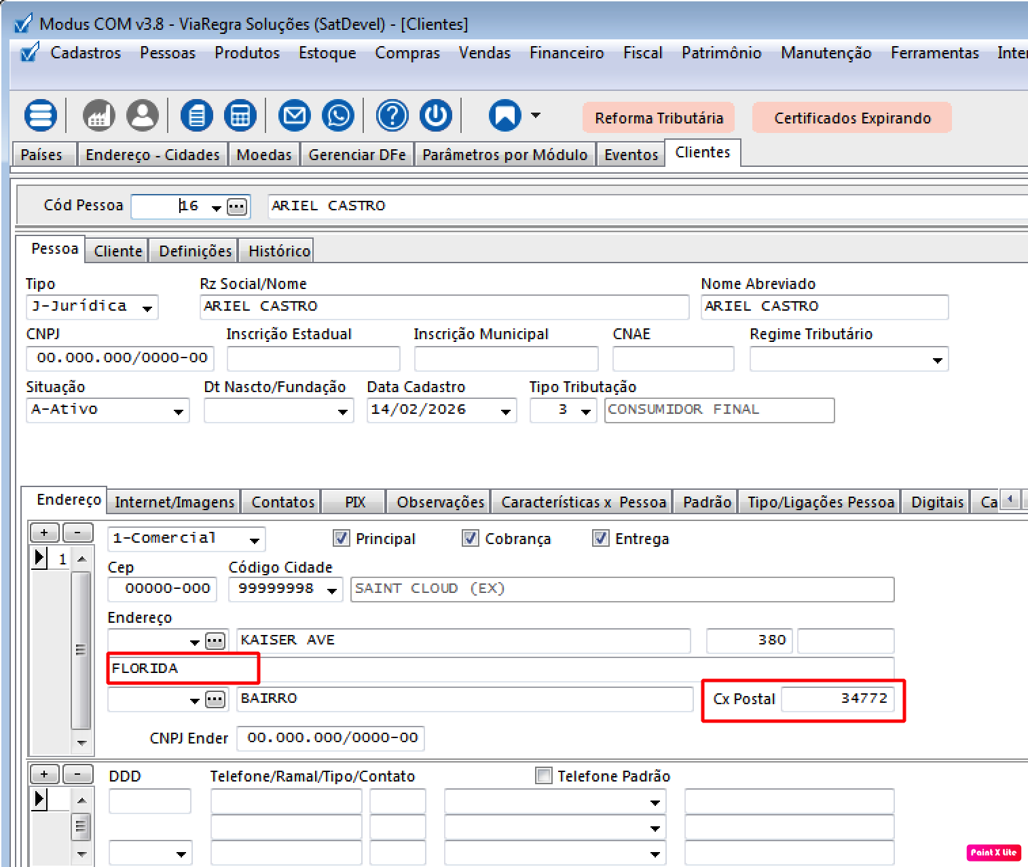Click the Inscrição Estadual input field
This screenshot has height=867, width=1028.
[x=313, y=359]
